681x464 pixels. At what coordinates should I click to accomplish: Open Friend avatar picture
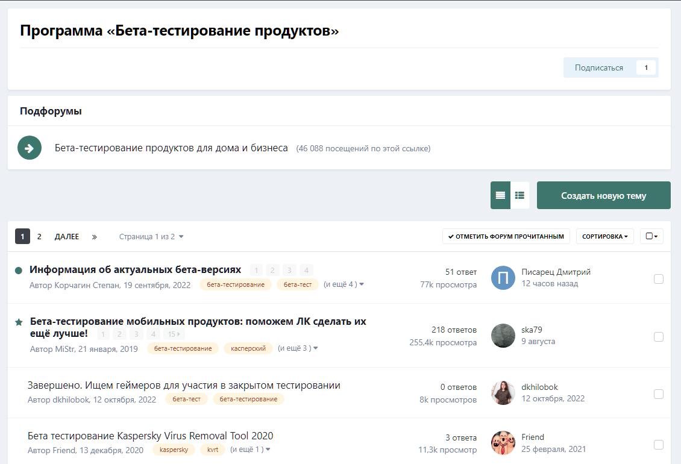click(503, 443)
